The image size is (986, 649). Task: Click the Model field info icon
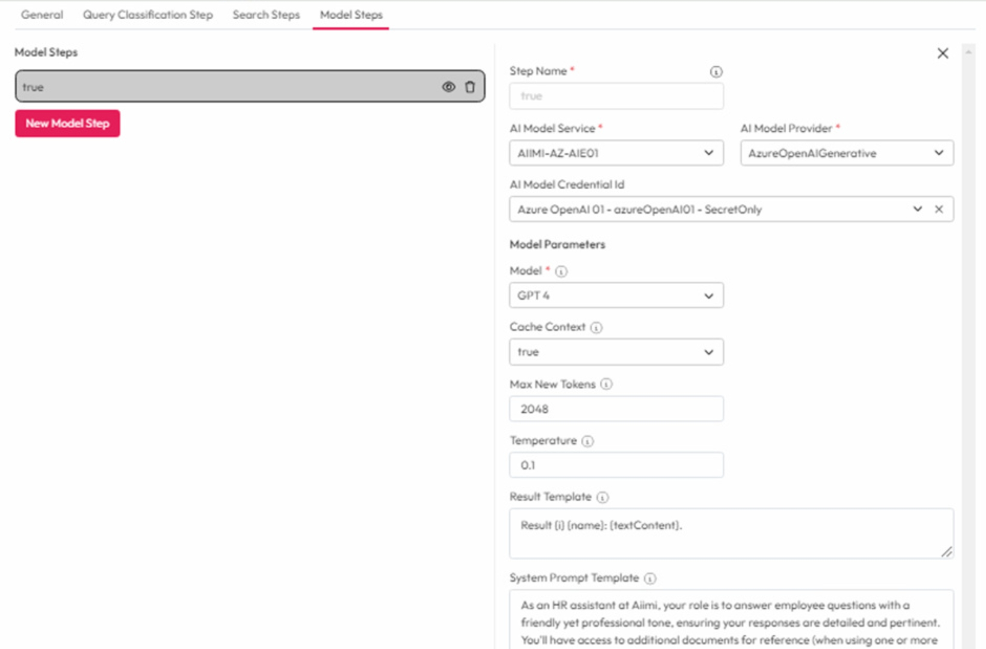[x=561, y=271]
